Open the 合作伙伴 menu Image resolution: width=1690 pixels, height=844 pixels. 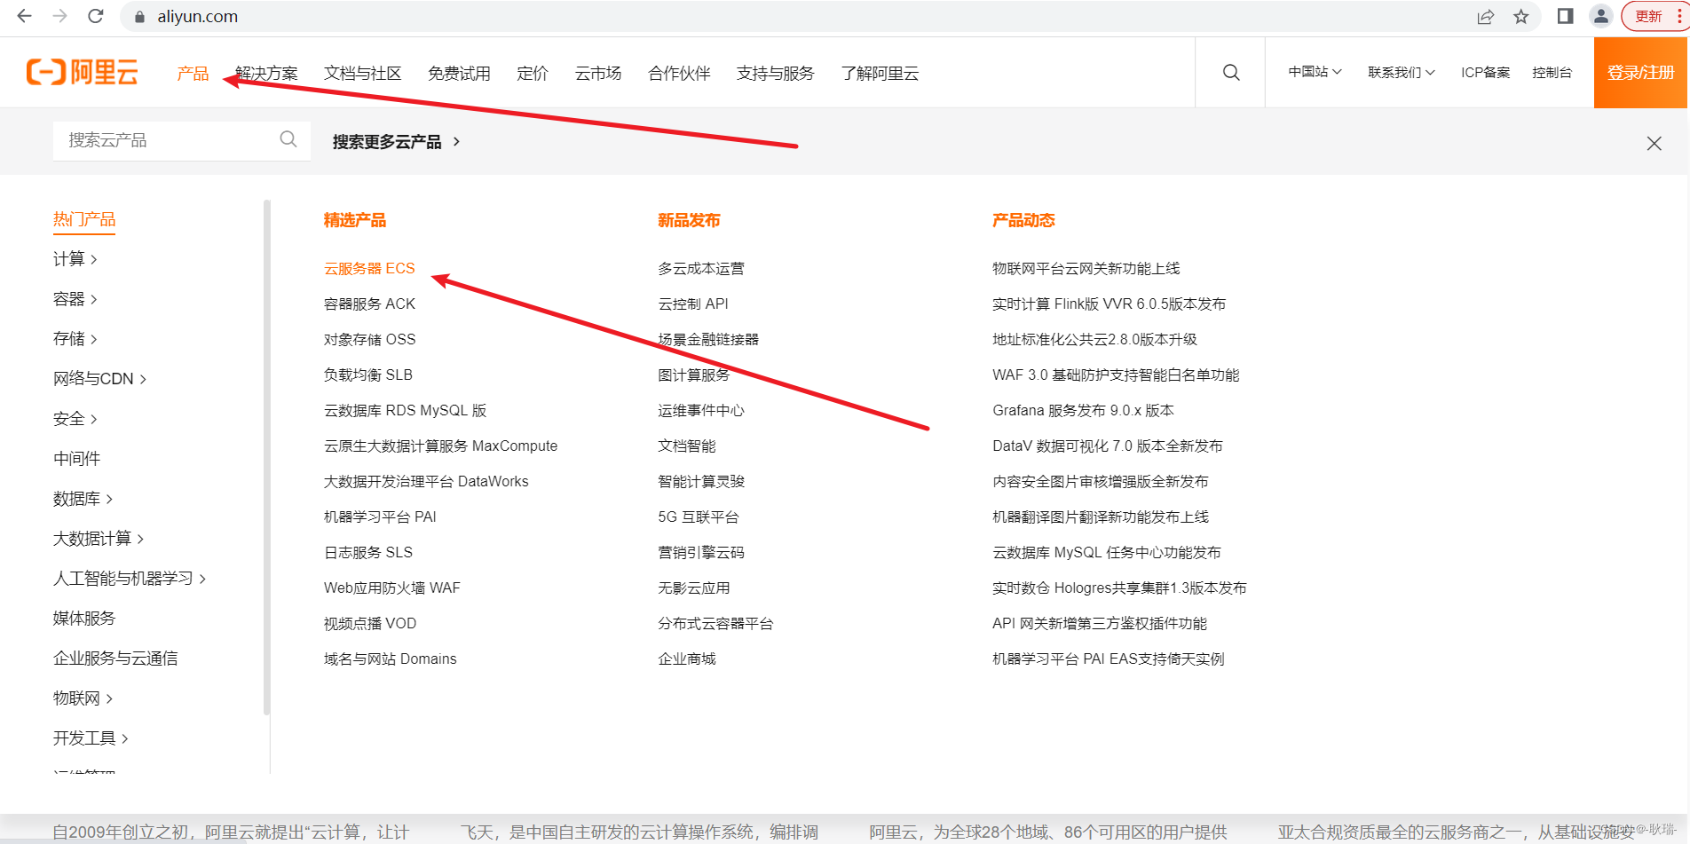pyautogui.click(x=679, y=74)
